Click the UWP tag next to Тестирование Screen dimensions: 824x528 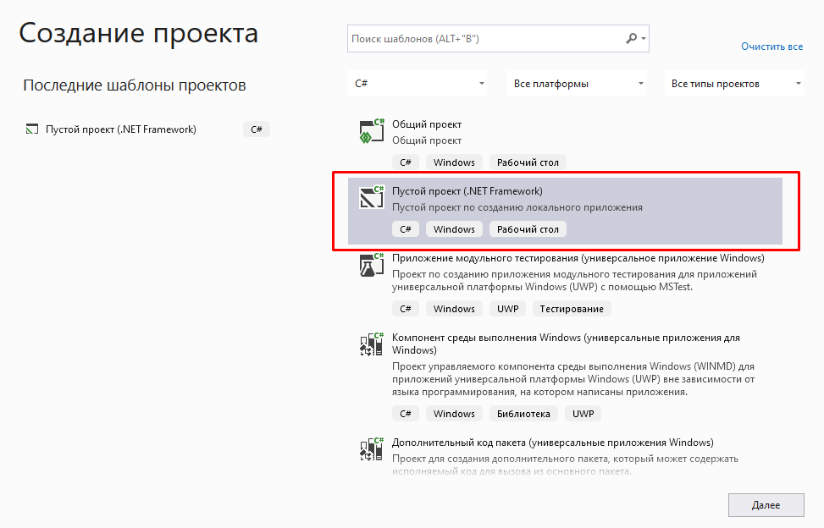tap(507, 309)
